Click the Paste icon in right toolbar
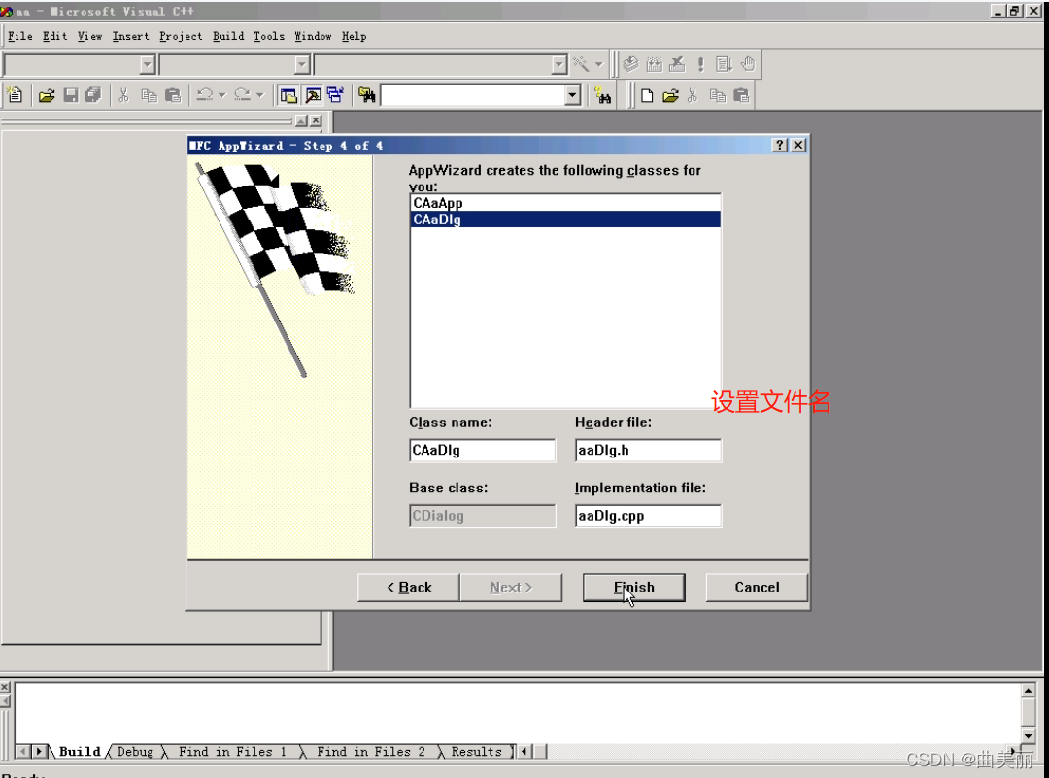 pyautogui.click(x=741, y=95)
